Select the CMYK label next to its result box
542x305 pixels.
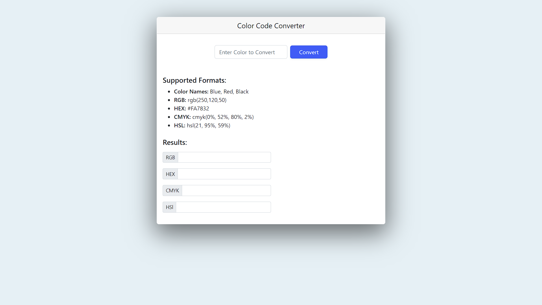point(172,190)
